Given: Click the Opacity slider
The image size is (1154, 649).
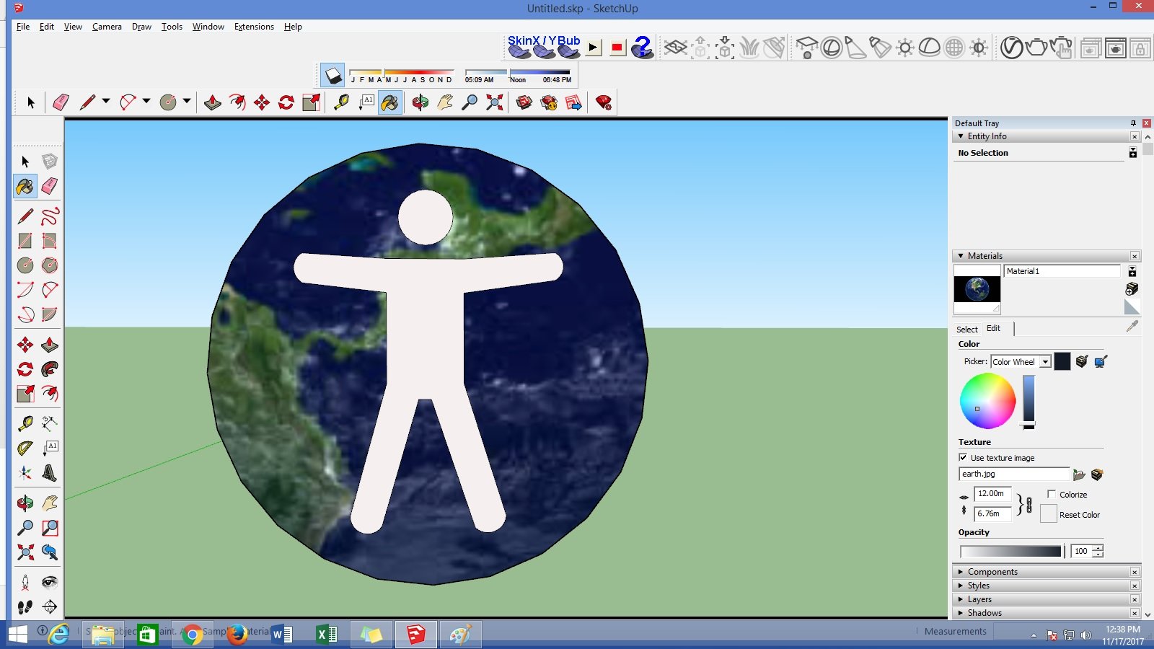Looking at the screenshot, I should (x=1012, y=552).
